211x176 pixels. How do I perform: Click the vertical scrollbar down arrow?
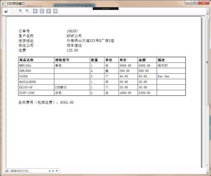207,166
